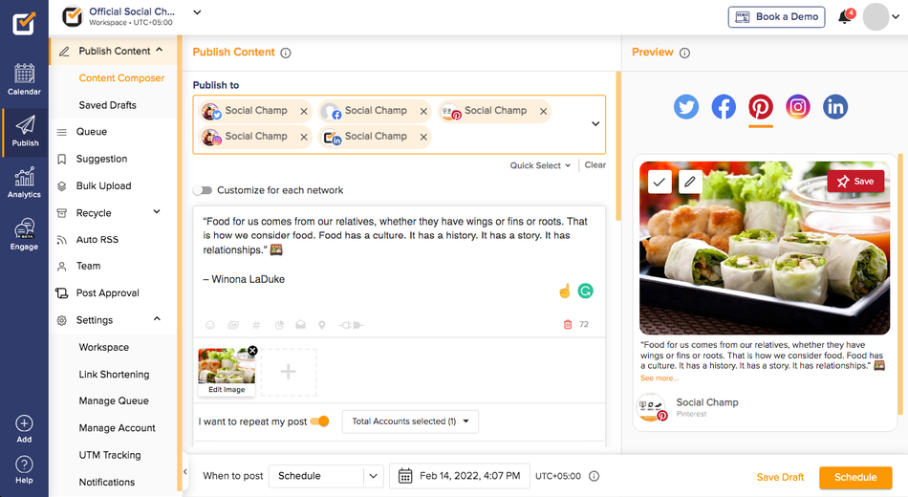Switch preview to Instagram icon
908x497 pixels.
pyautogui.click(x=797, y=107)
